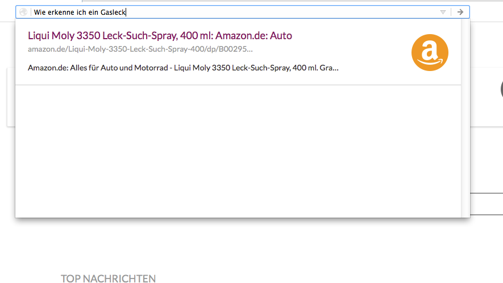The height and width of the screenshot is (283, 503).
Task: Click the go arrow button in address bar
Action: point(460,12)
